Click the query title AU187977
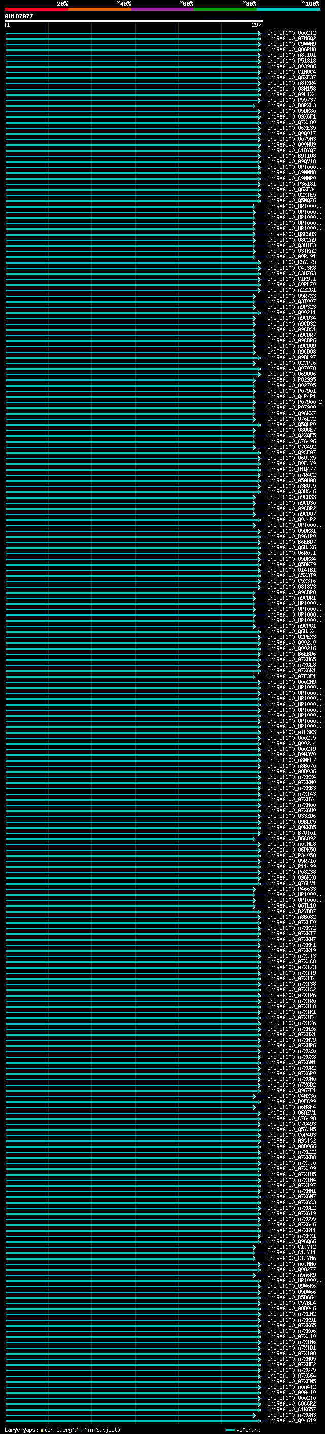The height and width of the screenshot is (1434, 325). [x=19, y=17]
